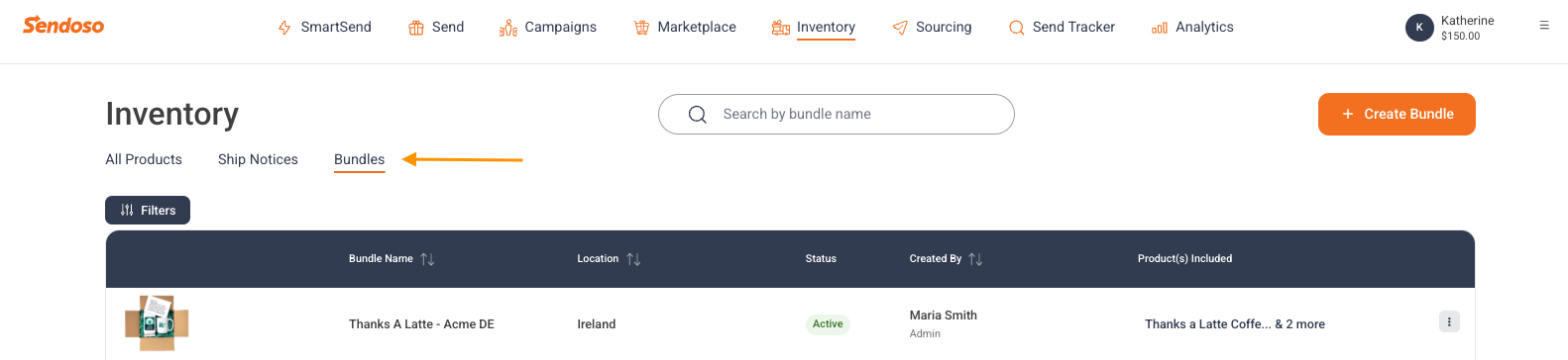Click the Send Tracker magnifier icon
This screenshot has height=360, width=1568.
pos(1017,28)
